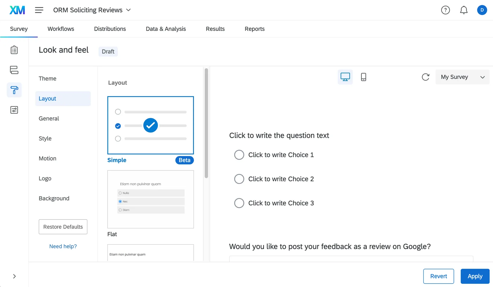The height and width of the screenshot is (287, 493).
Task: Switch to mobile preview
Action: (363, 77)
